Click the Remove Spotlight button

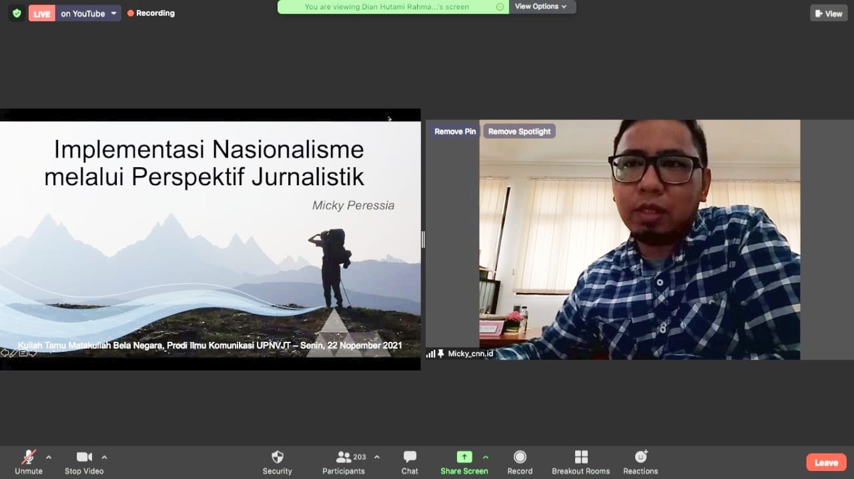[519, 132]
